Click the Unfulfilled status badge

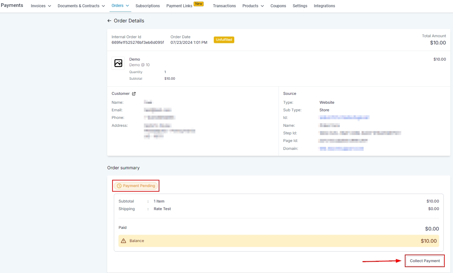tap(224, 40)
